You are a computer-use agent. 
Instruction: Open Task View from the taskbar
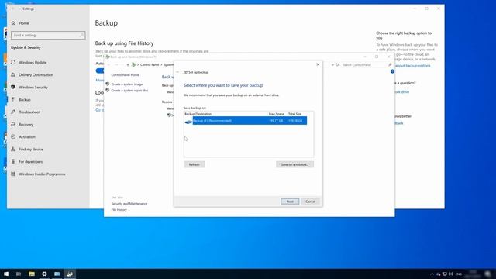(x=19, y=274)
